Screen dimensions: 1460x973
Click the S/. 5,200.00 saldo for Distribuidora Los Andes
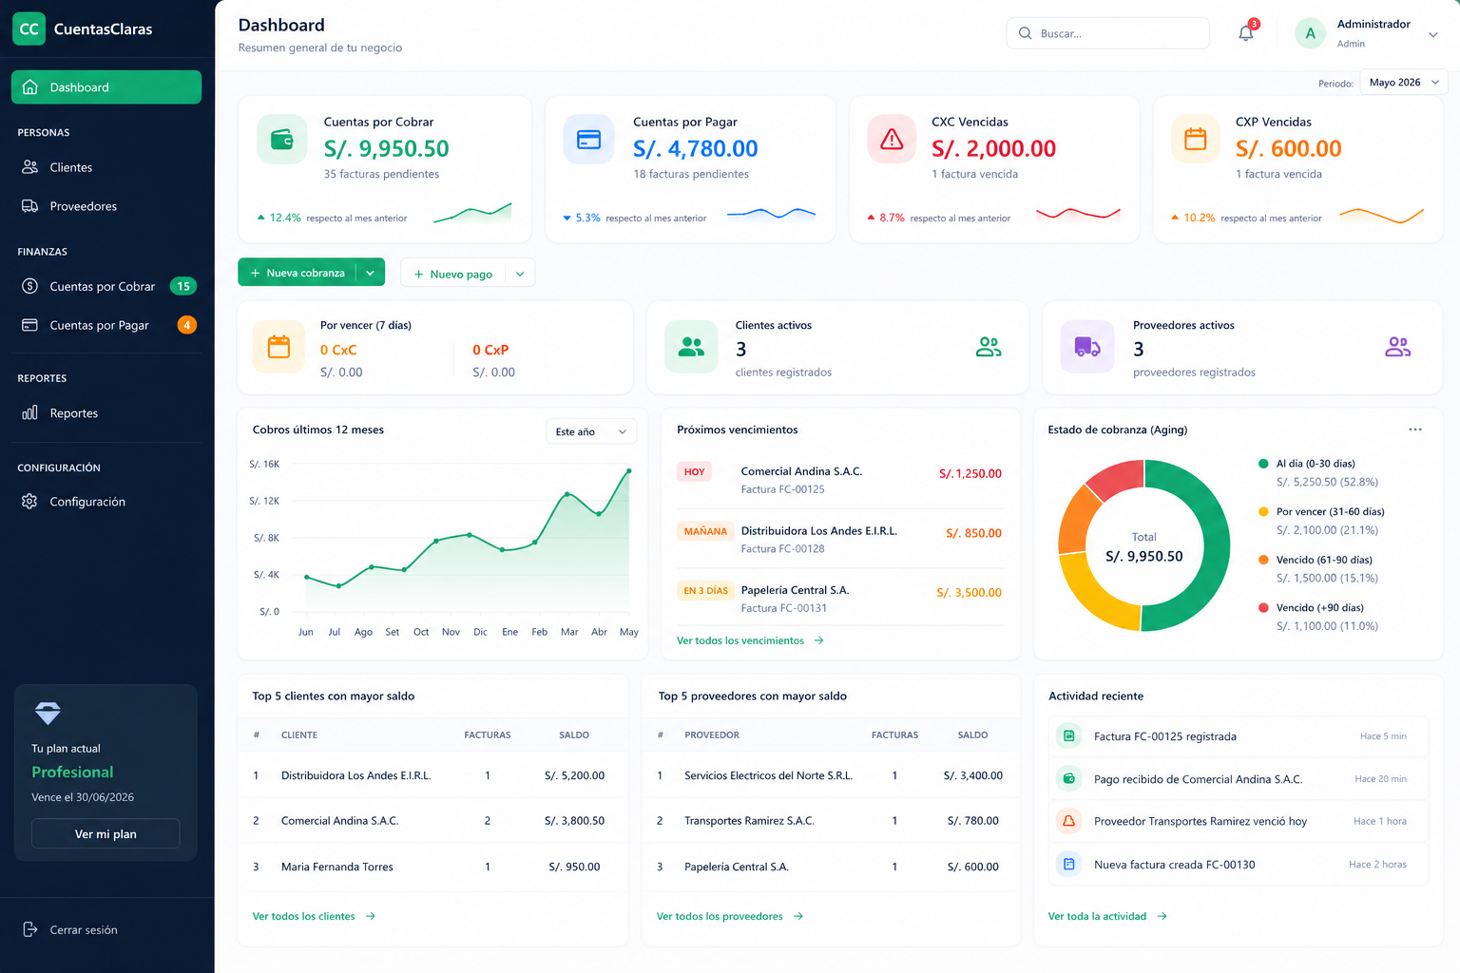(x=574, y=775)
